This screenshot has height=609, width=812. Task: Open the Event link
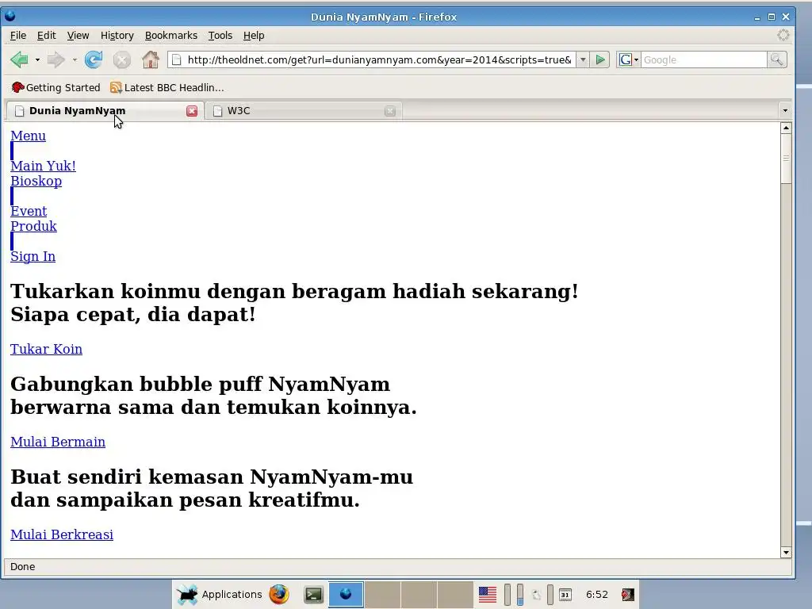pyautogui.click(x=29, y=211)
